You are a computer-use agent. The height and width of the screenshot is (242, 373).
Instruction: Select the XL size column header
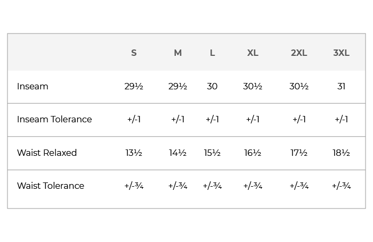tap(253, 53)
